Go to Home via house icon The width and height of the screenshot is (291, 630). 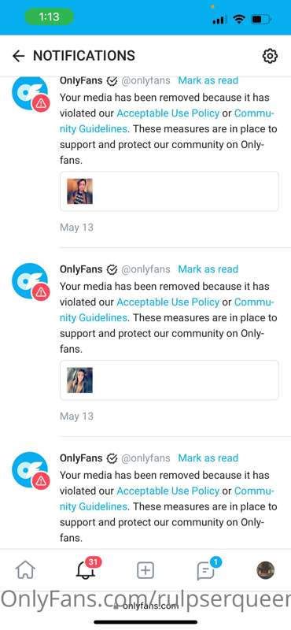pyautogui.click(x=25, y=570)
